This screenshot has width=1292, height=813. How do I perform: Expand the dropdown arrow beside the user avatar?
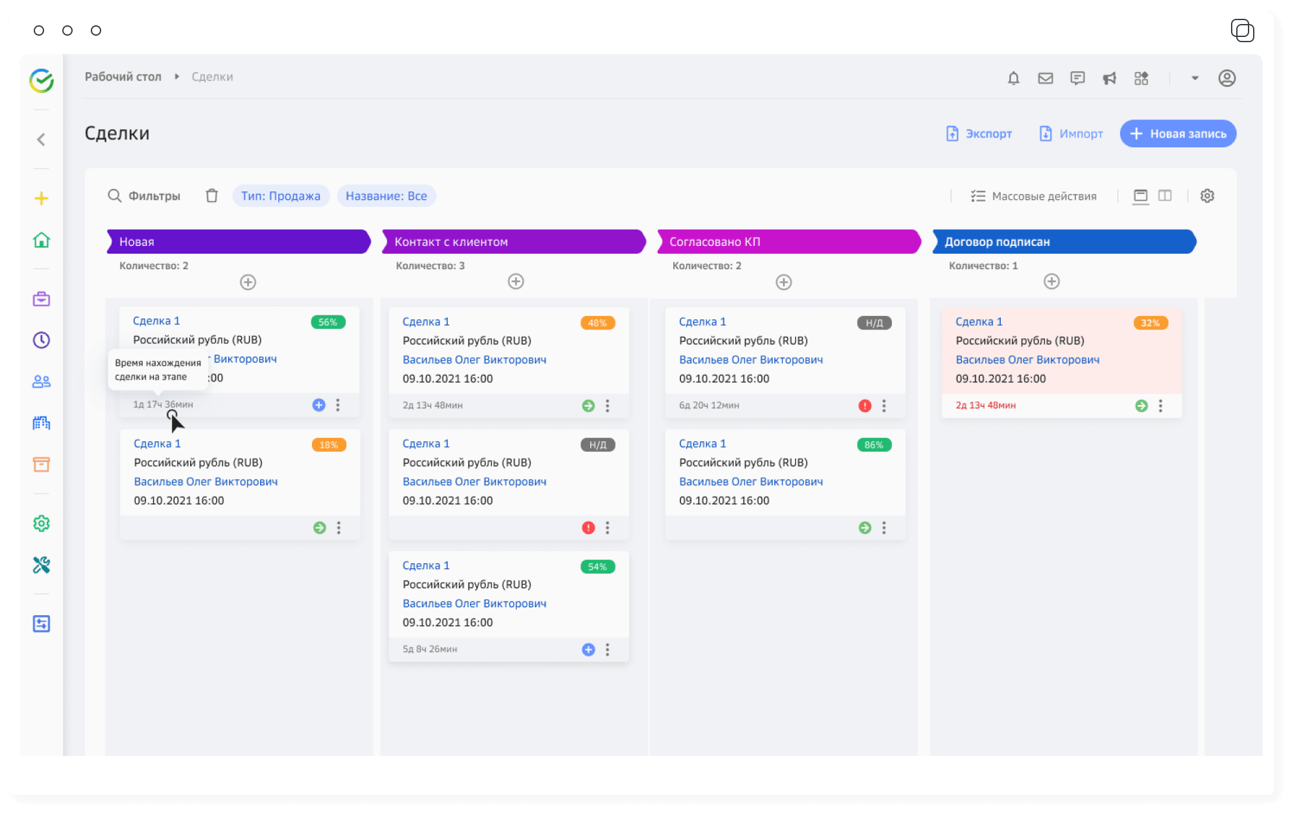[x=1195, y=79]
